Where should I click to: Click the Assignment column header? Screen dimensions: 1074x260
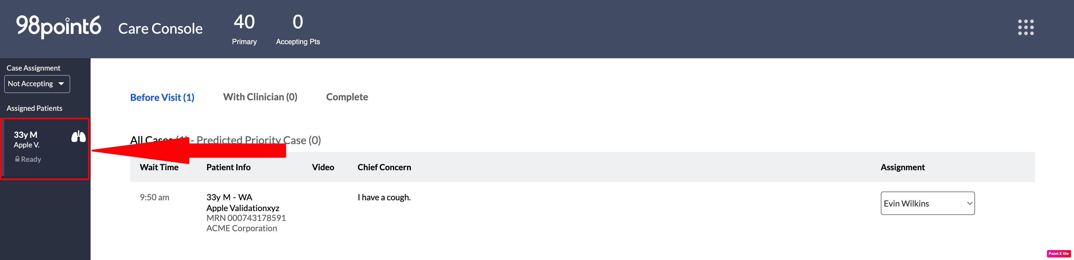coord(903,167)
